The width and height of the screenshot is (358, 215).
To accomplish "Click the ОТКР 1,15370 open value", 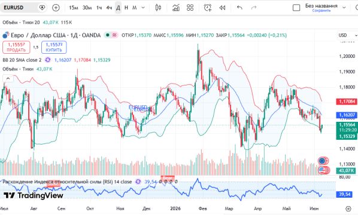I will pyautogui.click(x=136, y=35).
